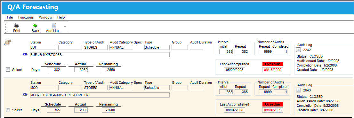Screen dimensions: 354x118
Task: Open the File menu
Action: [x=10, y=17]
